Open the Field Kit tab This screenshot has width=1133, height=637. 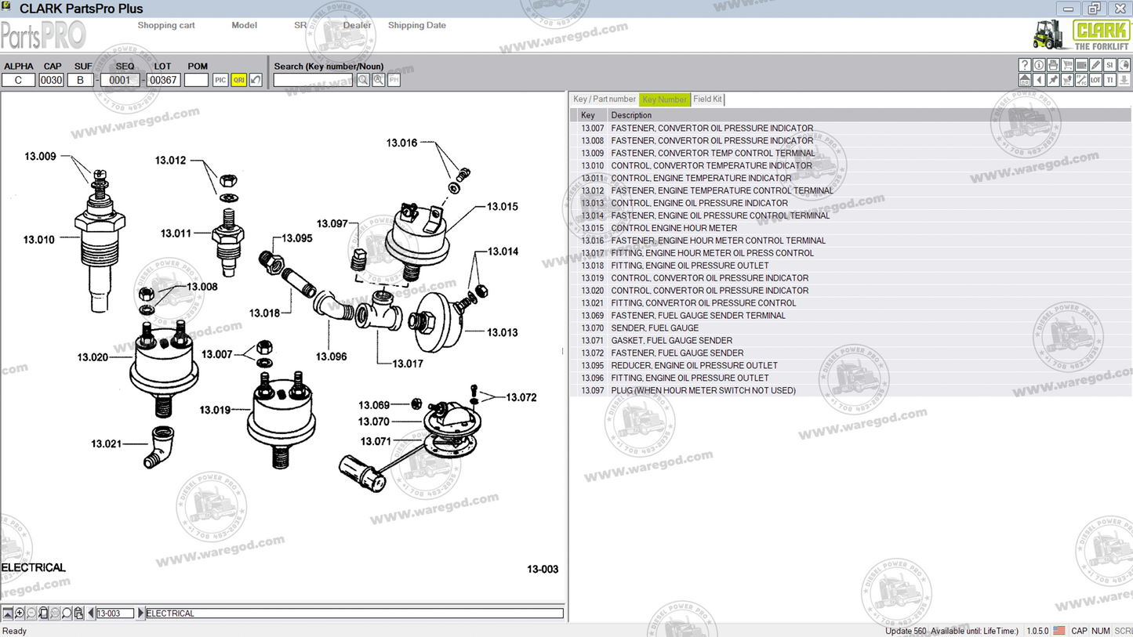coord(706,100)
